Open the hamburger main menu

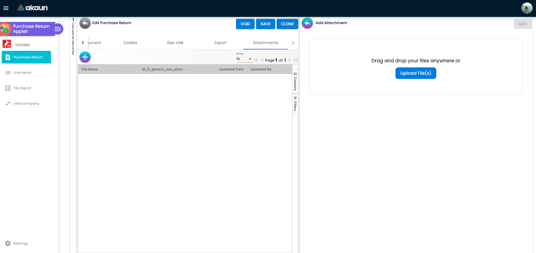pyautogui.click(x=6, y=8)
